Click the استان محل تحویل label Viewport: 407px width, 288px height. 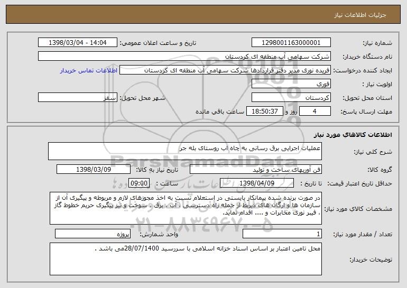(367, 98)
